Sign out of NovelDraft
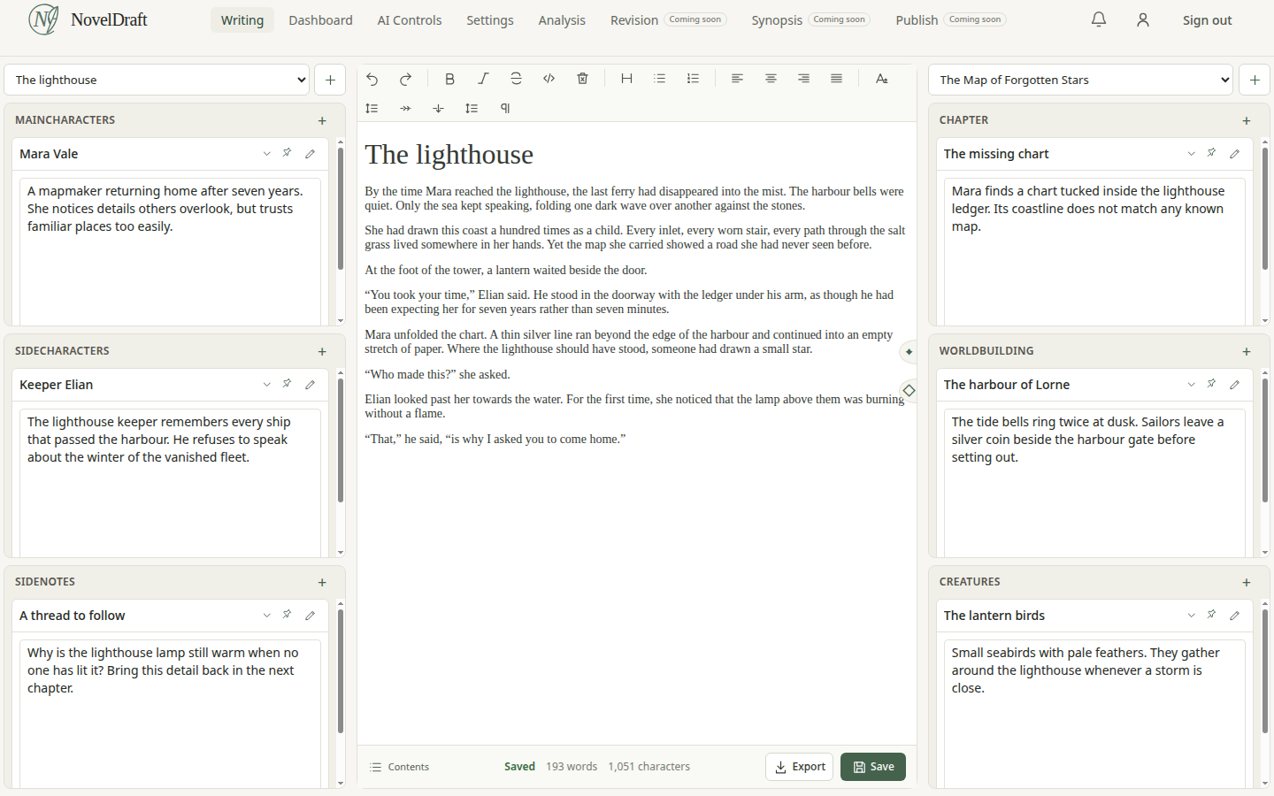Screen dimensions: 1274x796 coord(1207,19)
